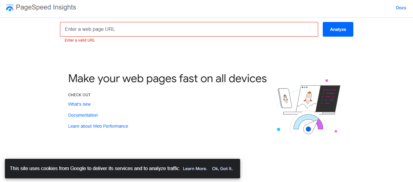Open the Documentation link

click(x=83, y=115)
